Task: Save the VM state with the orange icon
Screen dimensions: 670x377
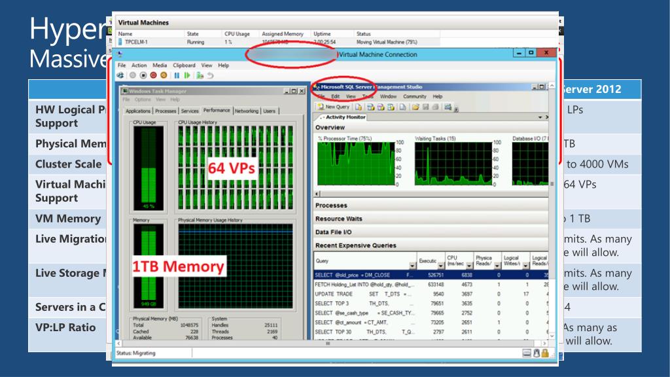Action: tap(164, 76)
